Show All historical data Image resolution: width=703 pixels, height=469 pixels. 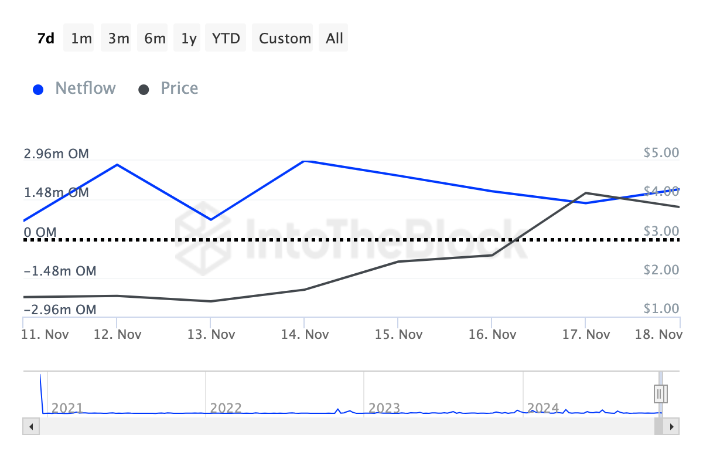click(x=335, y=39)
